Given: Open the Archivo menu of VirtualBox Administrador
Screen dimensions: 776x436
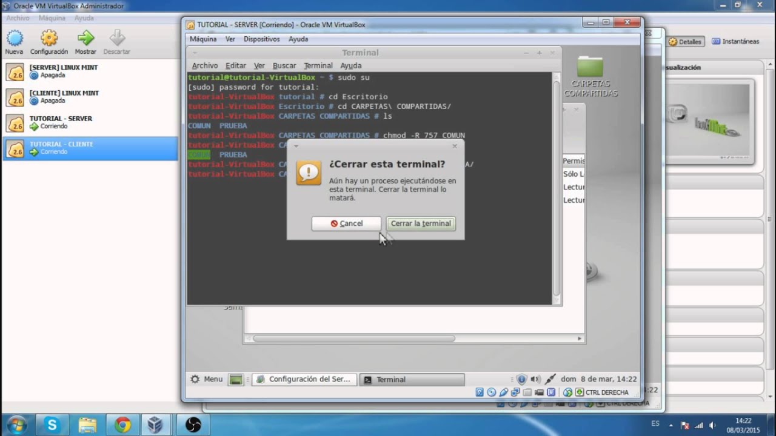Looking at the screenshot, I should point(18,18).
